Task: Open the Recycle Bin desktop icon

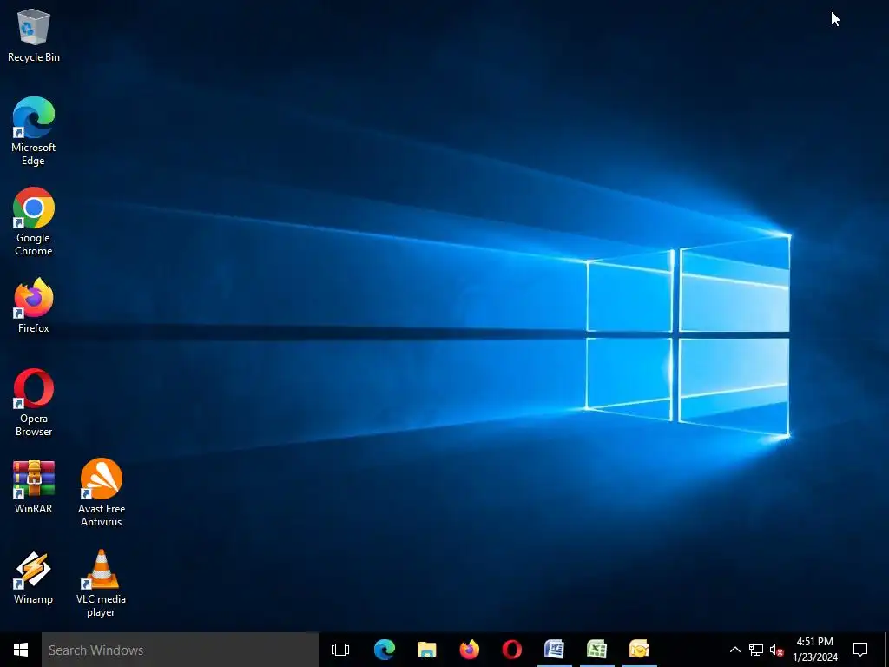Action: click(x=34, y=35)
